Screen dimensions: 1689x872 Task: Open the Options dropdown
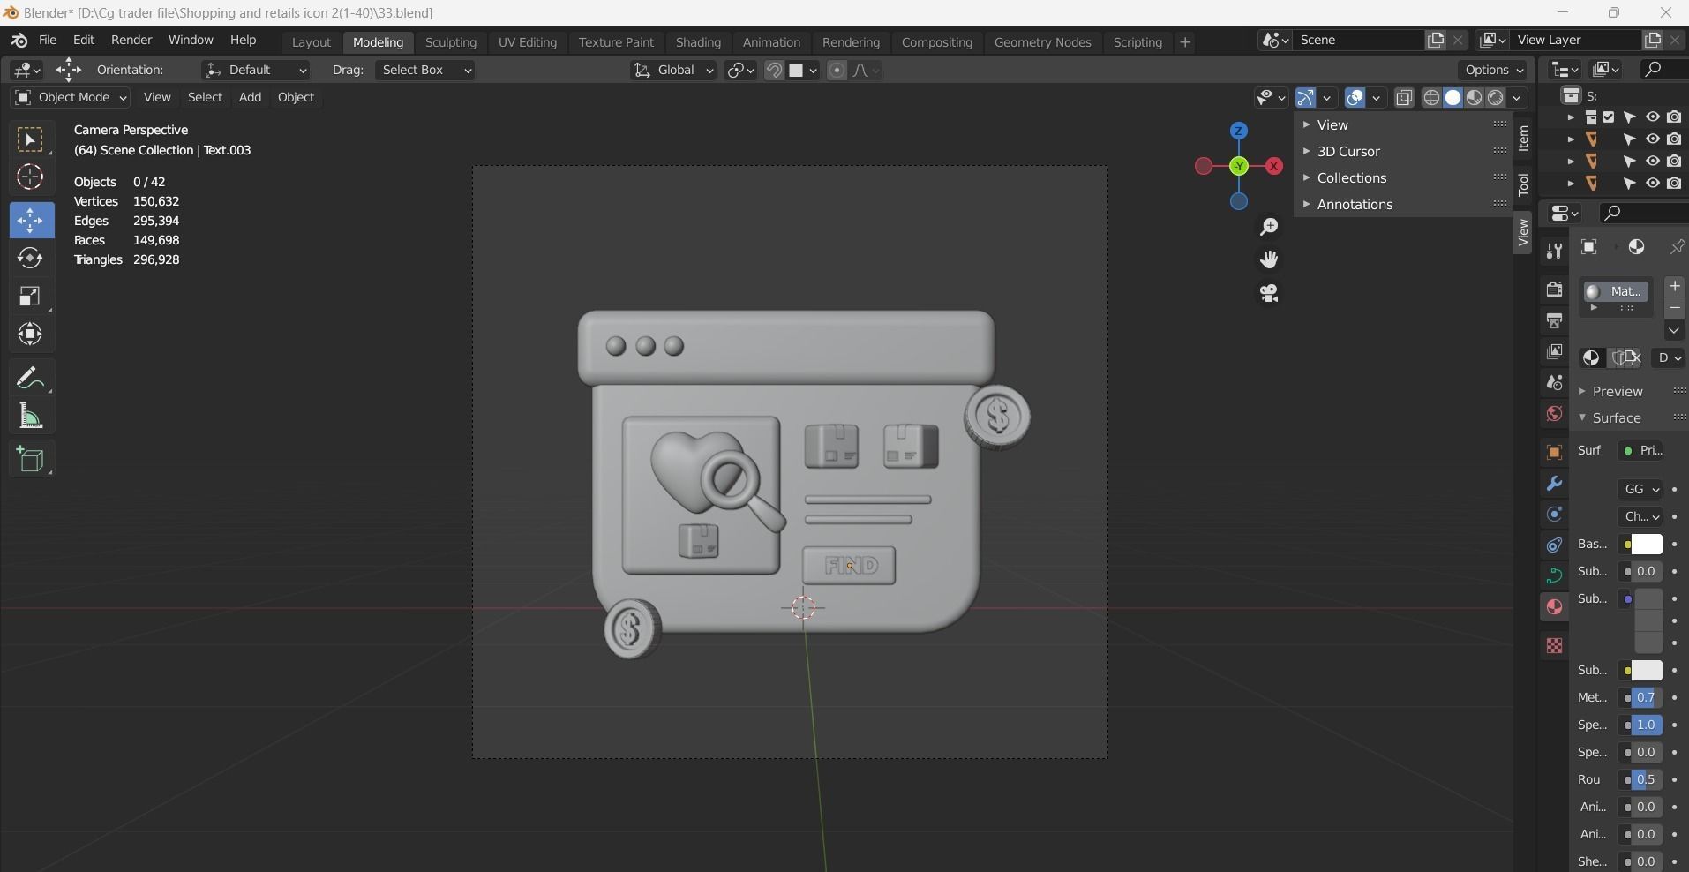(1493, 71)
